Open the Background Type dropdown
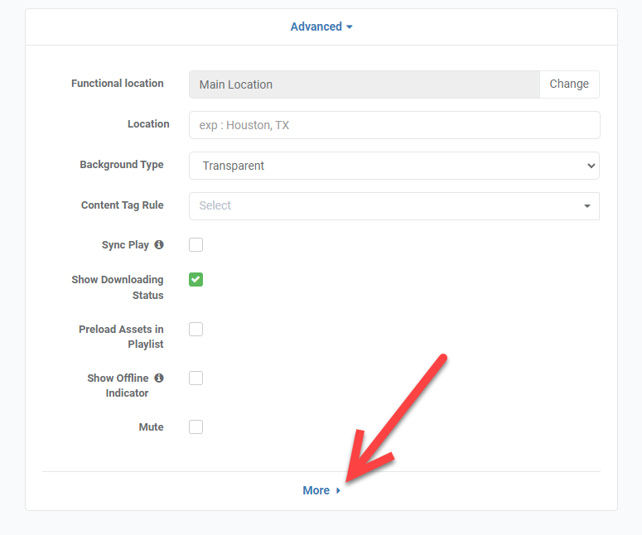642x535 pixels. pos(394,166)
